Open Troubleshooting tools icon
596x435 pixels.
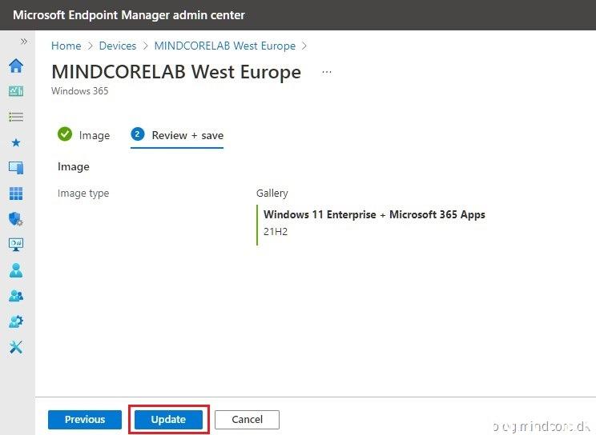coord(15,347)
